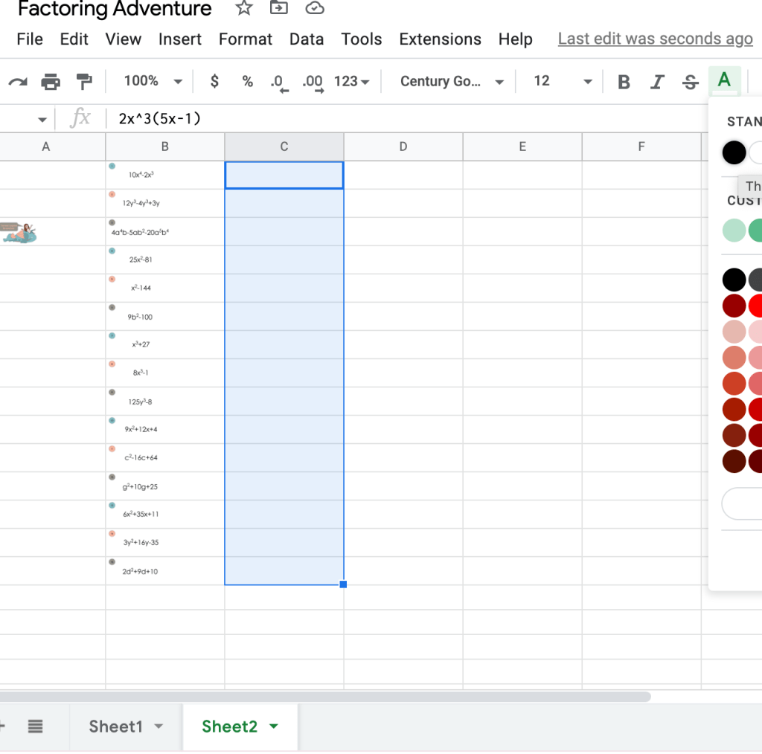This screenshot has height=754, width=762.
Task: Toggle italic formatting
Action: pyautogui.click(x=656, y=82)
